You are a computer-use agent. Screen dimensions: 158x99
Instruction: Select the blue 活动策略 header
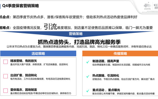[38, 54]
